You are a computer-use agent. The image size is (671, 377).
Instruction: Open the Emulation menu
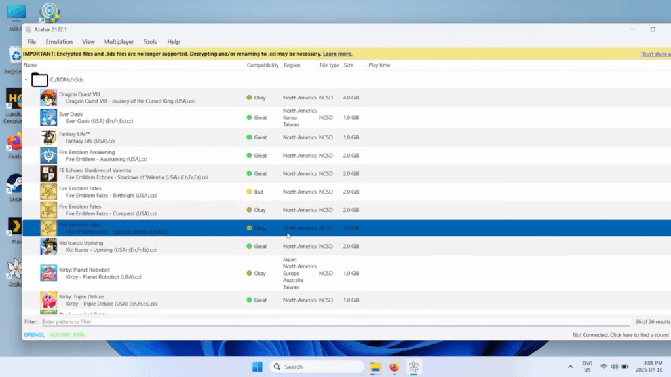[x=59, y=41]
